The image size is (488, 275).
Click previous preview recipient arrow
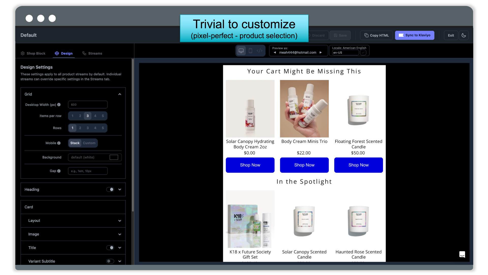pyautogui.click(x=275, y=52)
